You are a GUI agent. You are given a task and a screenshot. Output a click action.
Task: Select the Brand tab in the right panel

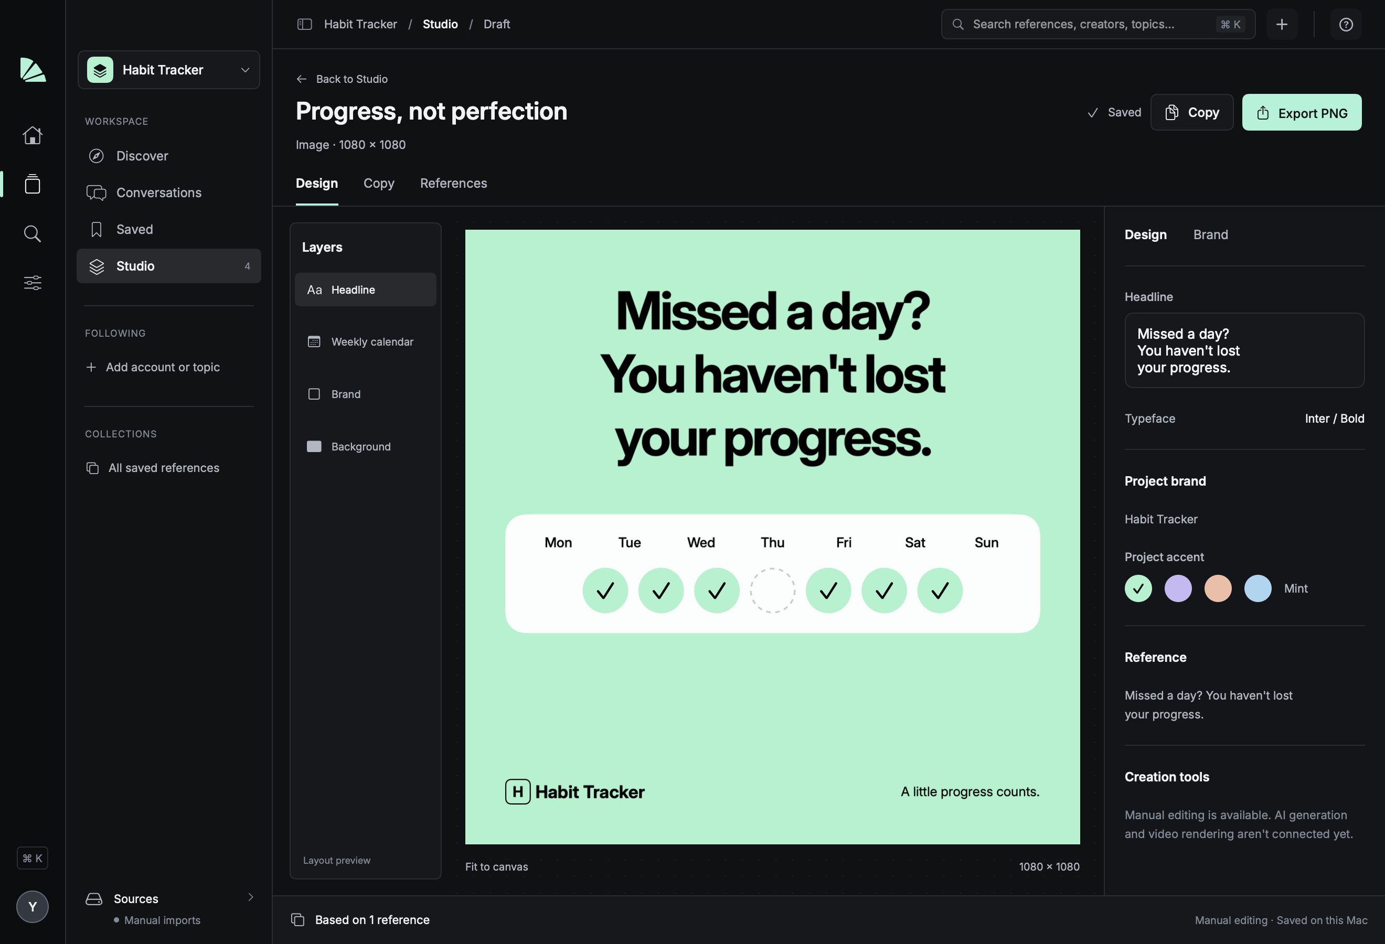click(1210, 234)
